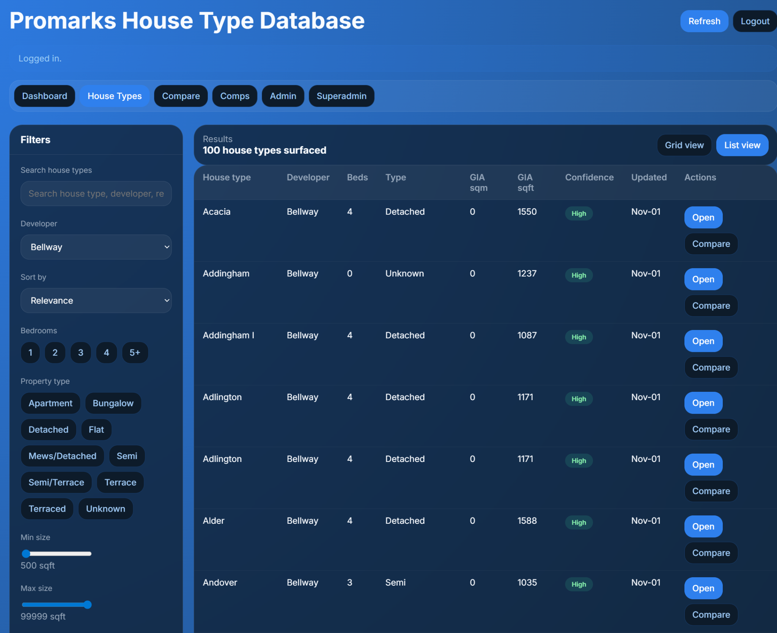Select the 4 bedrooms filter
The width and height of the screenshot is (777, 633).
pyautogui.click(x=106, y=352)
